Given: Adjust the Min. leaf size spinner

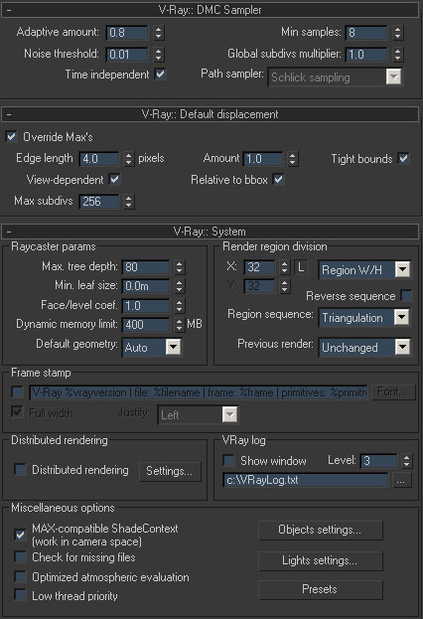Looking at the screenshot, I should point(179,286).
